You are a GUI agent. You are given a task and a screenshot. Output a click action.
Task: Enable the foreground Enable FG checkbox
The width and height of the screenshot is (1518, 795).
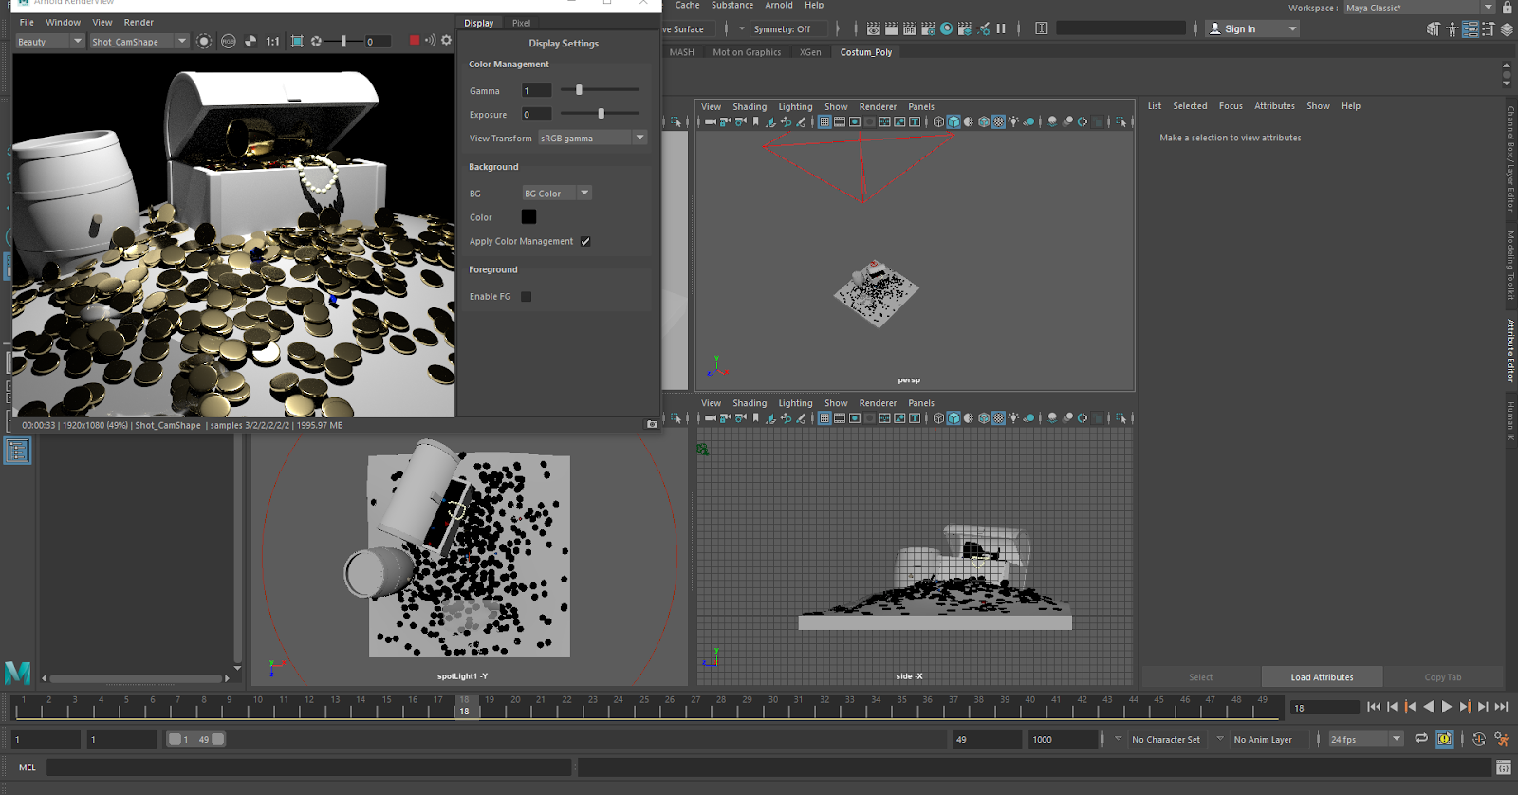[527, 297]
